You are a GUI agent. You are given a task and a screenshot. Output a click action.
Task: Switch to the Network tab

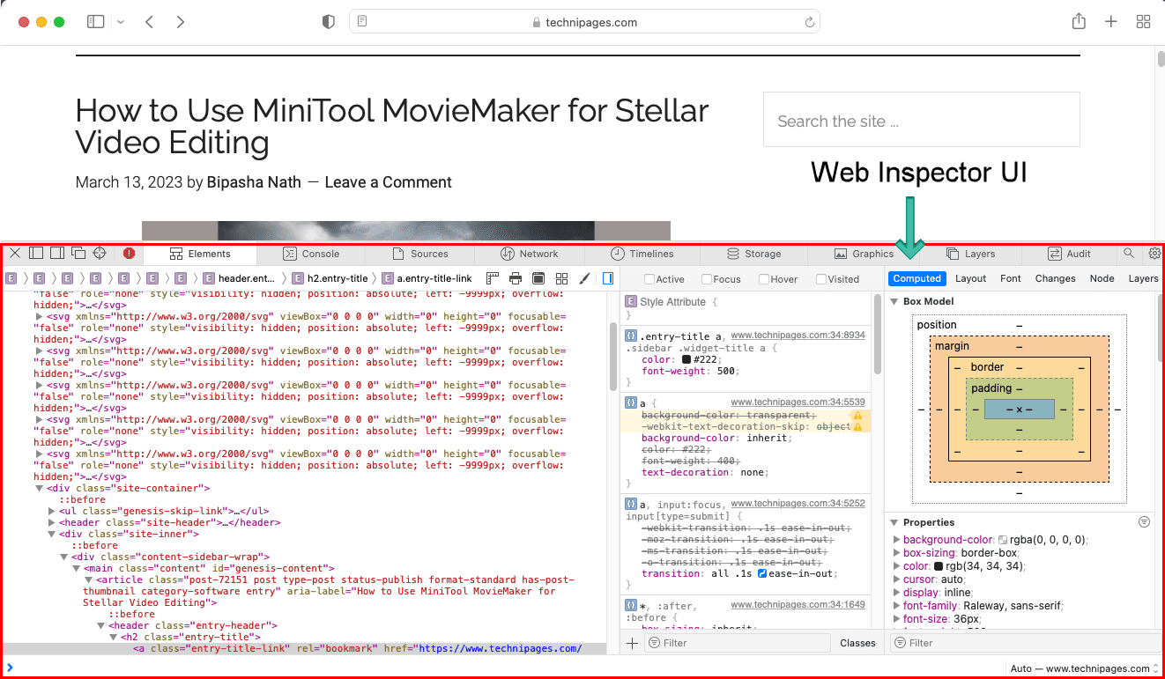(529, 254)
